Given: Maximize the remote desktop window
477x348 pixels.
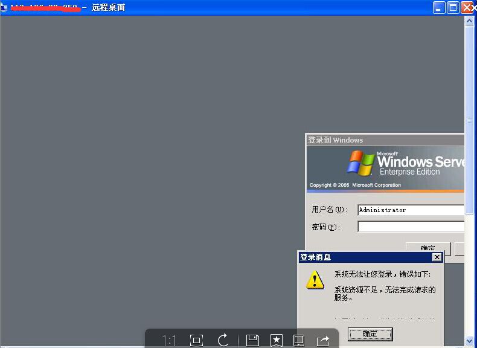Looking at the screenshot, I should pyautogui.click(x=453, y=8).
